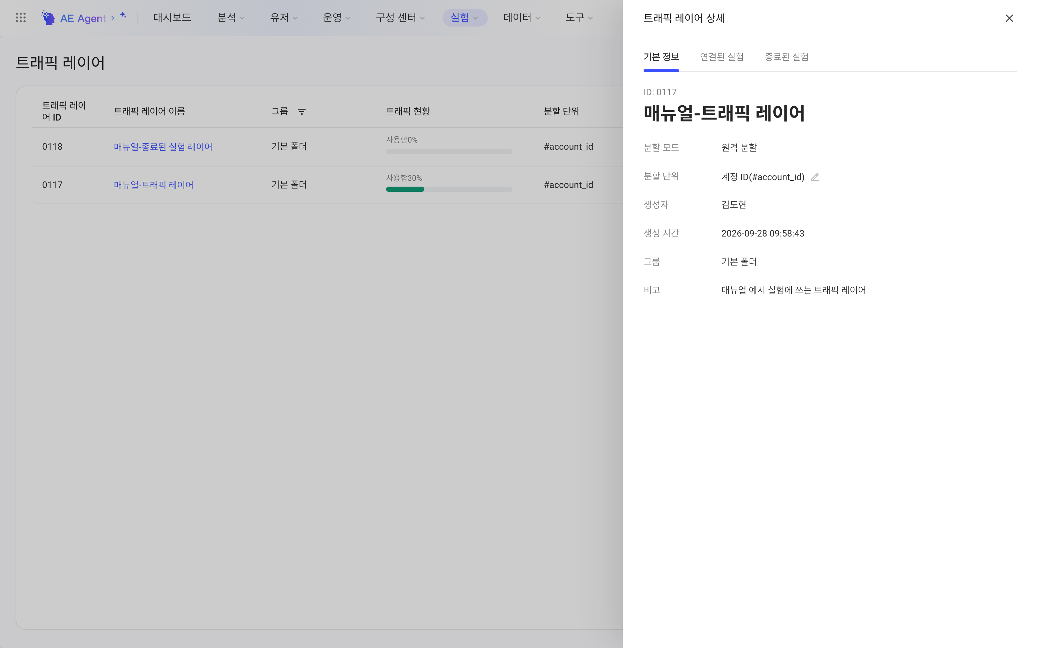Click the 사용함30% traffic progress bar
Image resolution: width=1038 pixels, height=648 pixels.
[449, 190]
